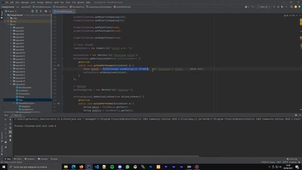Click the up arrow in the Run console toolbar
Viewport: 302px width, 170px height.
click(10, 119)
